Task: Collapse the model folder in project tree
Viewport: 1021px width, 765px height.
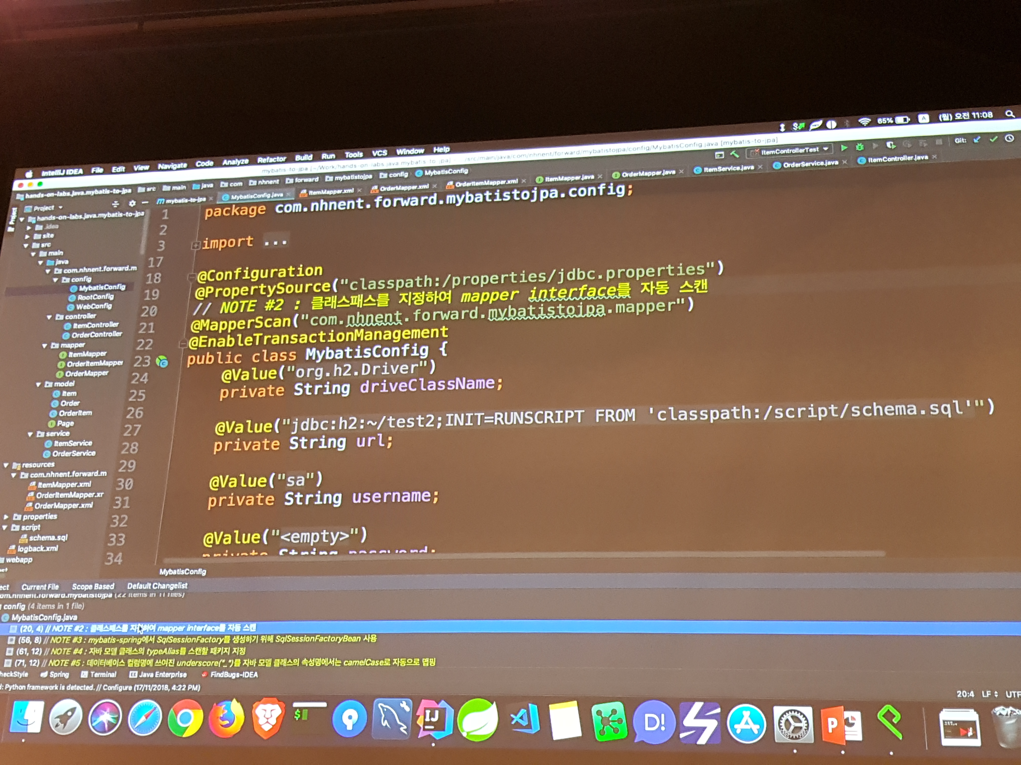Action: tap(39, 385)
